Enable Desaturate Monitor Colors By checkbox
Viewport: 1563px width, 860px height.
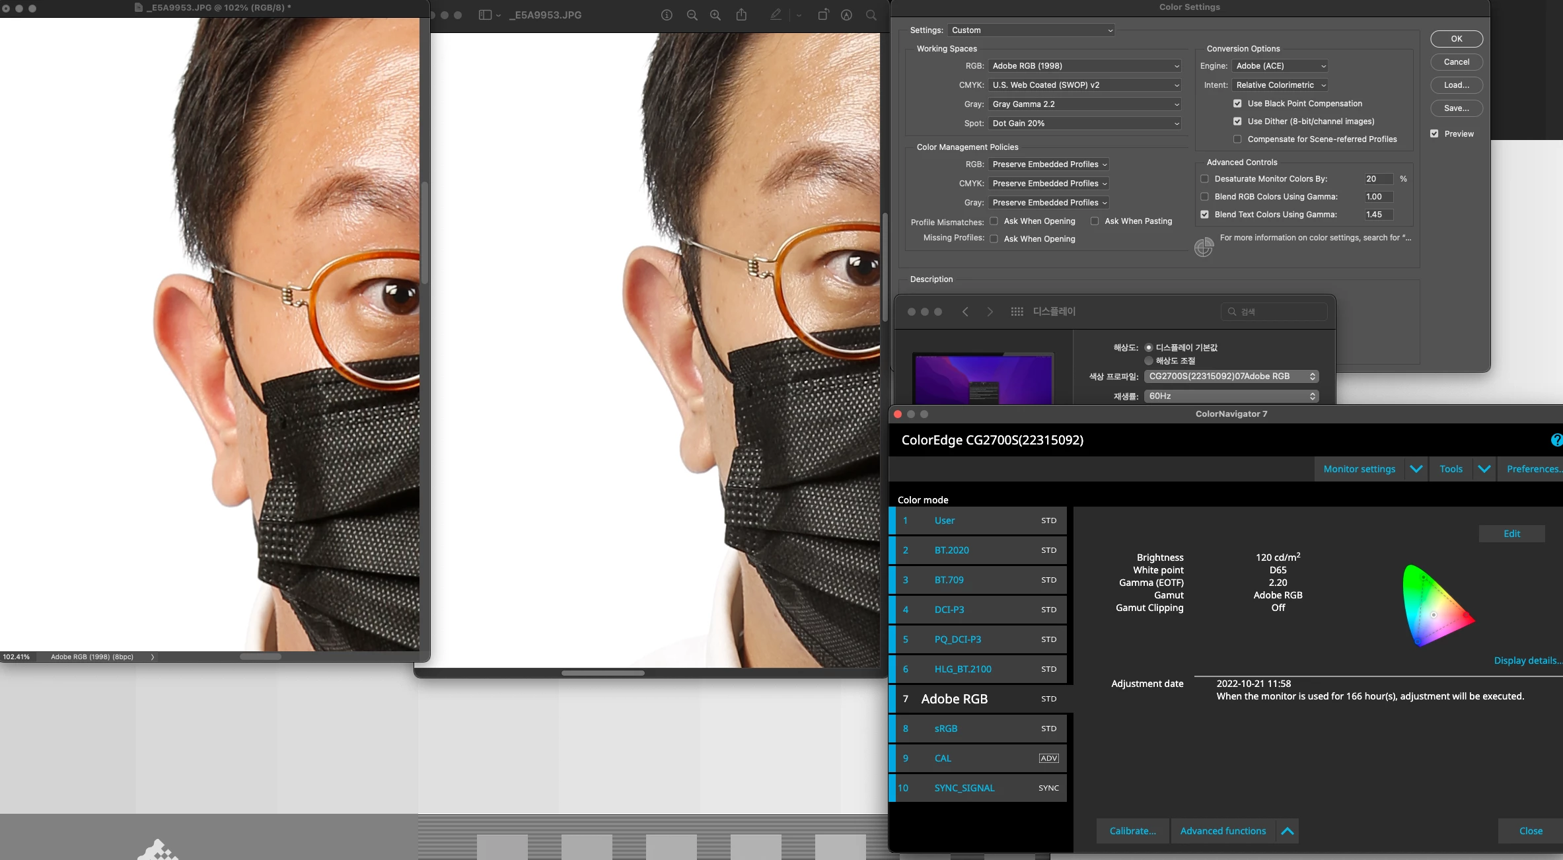click(x=1204, y=179)
